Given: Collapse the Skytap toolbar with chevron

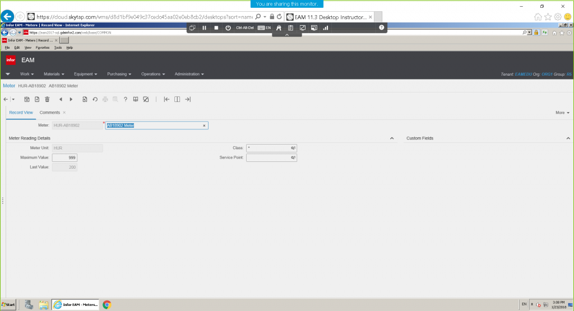Looking at the screenshot, I should pyautogui.click(x=287, y=35).
